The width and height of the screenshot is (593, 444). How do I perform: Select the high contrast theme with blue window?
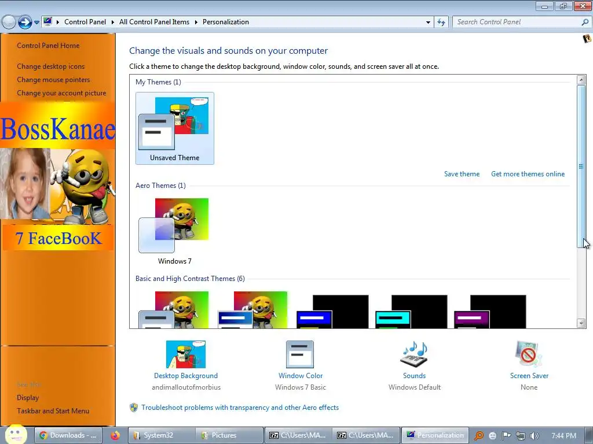pos(332,312)
